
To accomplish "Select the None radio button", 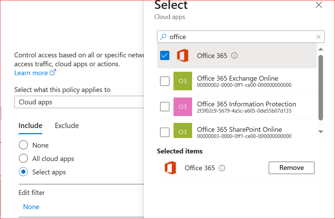I will (23, 145).
